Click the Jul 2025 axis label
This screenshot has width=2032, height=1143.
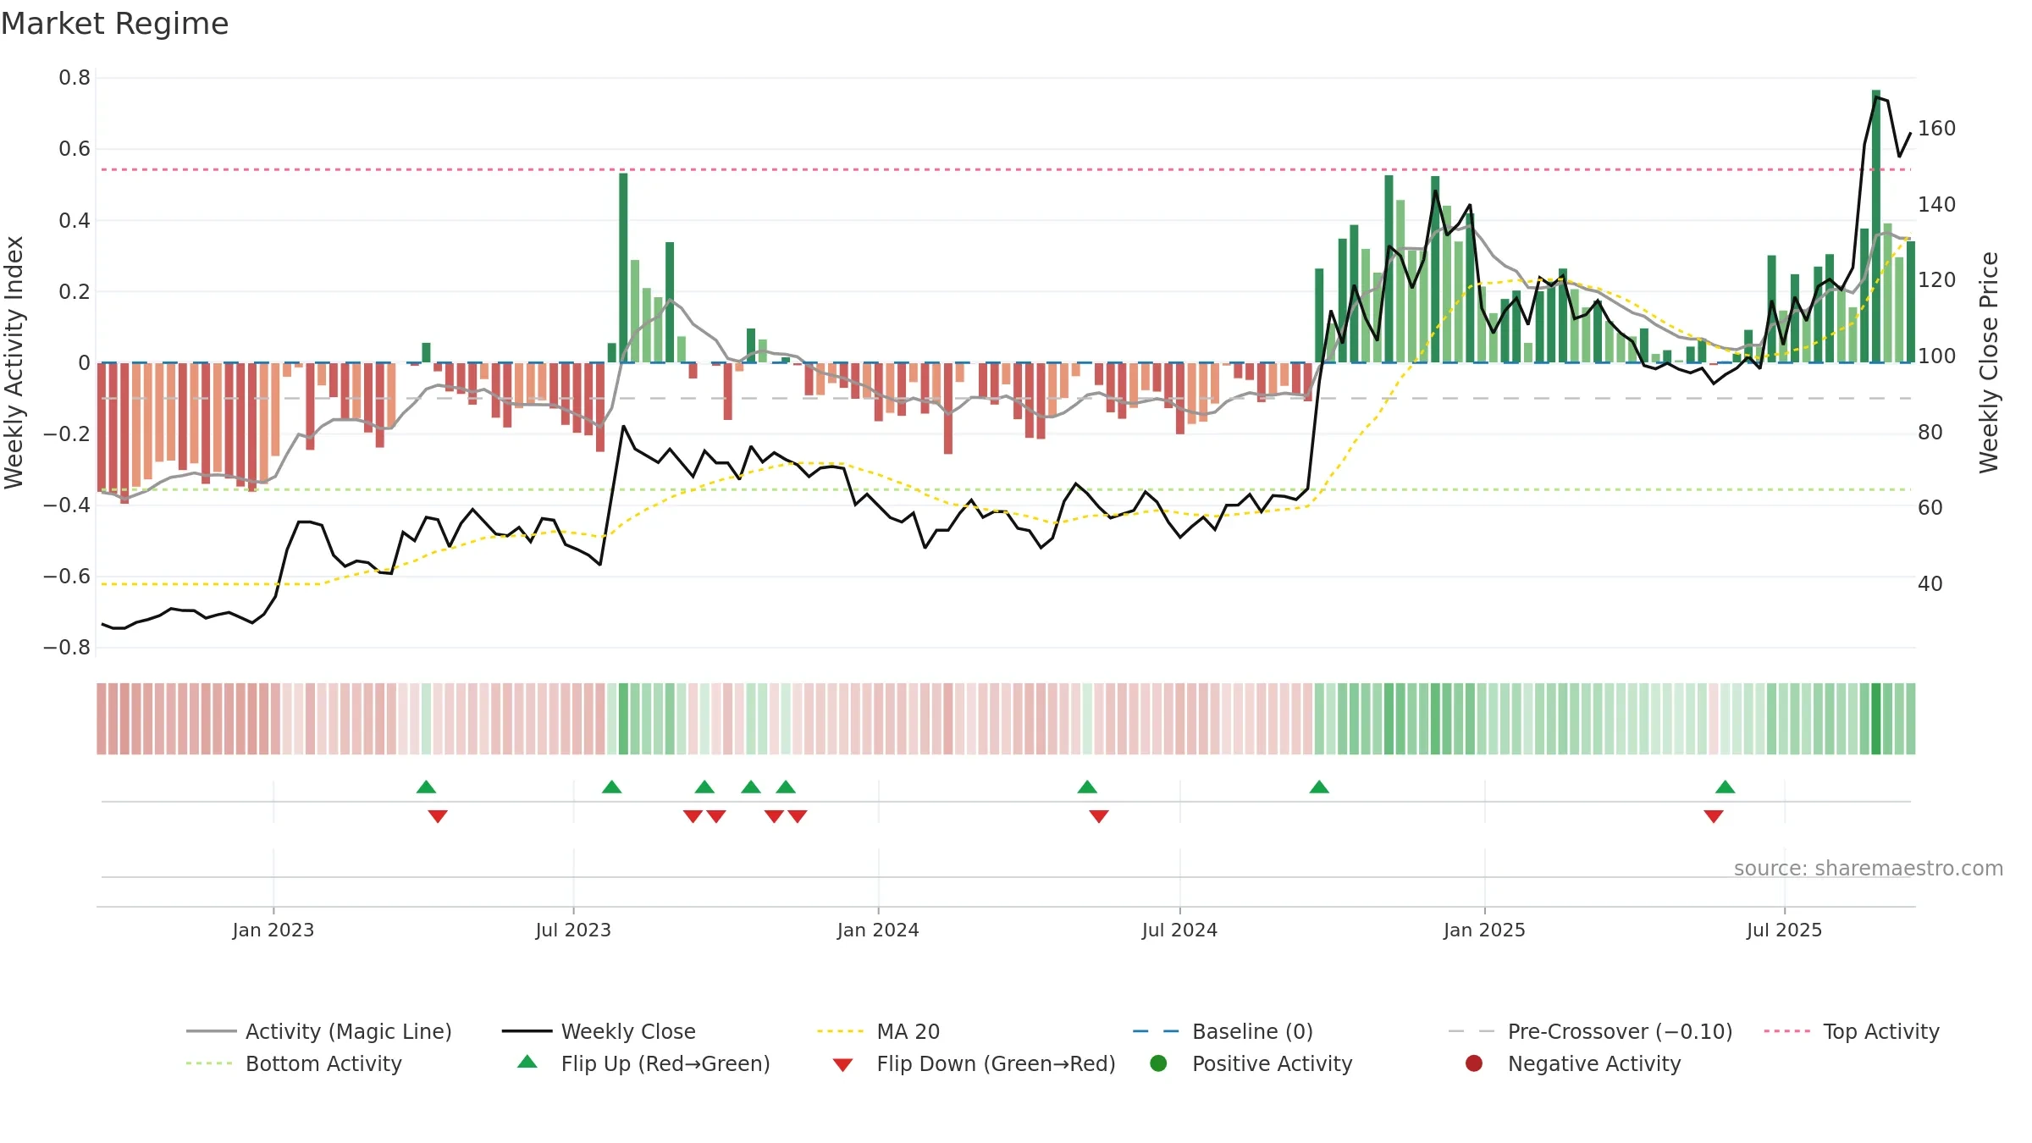point(1784,930)
